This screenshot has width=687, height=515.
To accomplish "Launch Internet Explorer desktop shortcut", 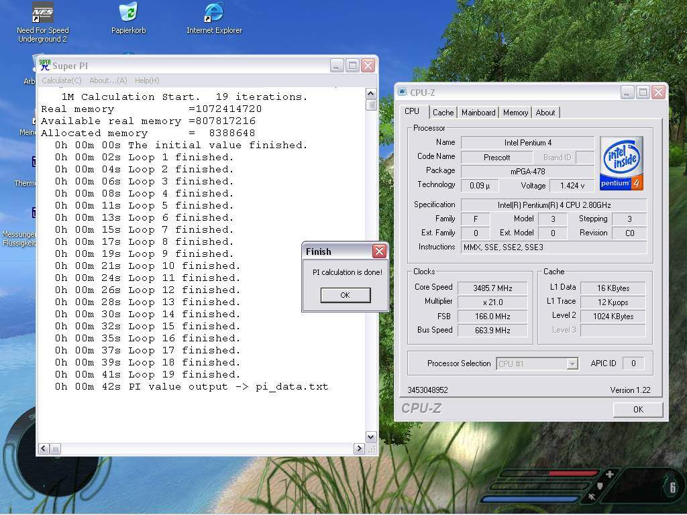I will (214, 18).
